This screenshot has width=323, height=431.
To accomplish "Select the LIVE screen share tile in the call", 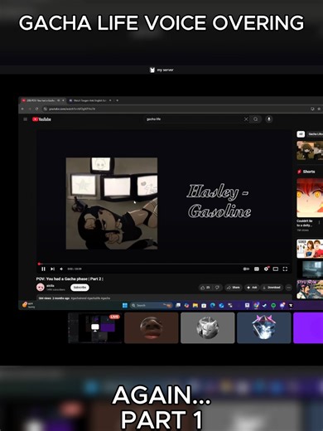I will (94, 328).
